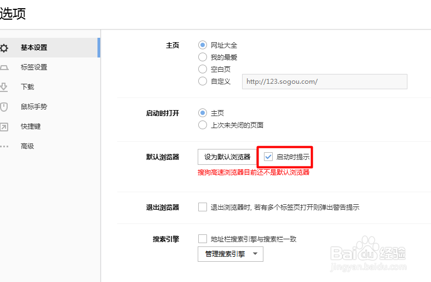
Task: Select 主页 under 启动时打开
Action: pyautogui.click(x=203, y=113)
